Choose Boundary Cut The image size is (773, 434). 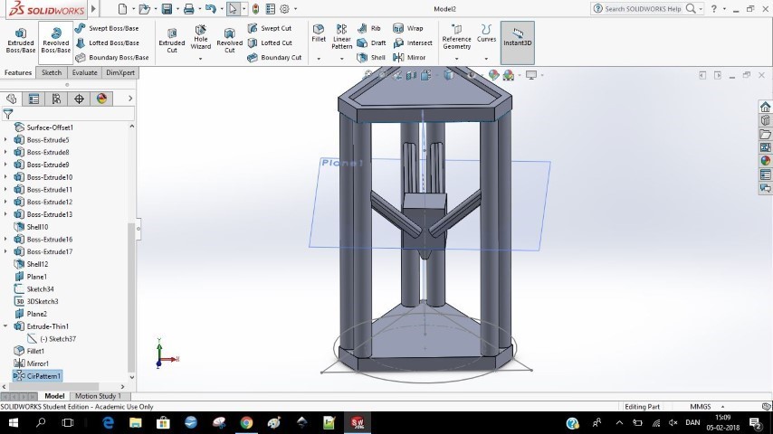(274, 58)
